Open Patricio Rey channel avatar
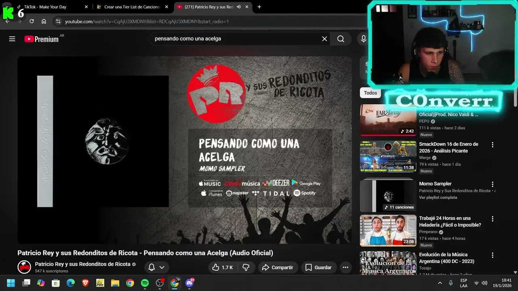Screen dimensions: 518x291 tap(24, 267)
